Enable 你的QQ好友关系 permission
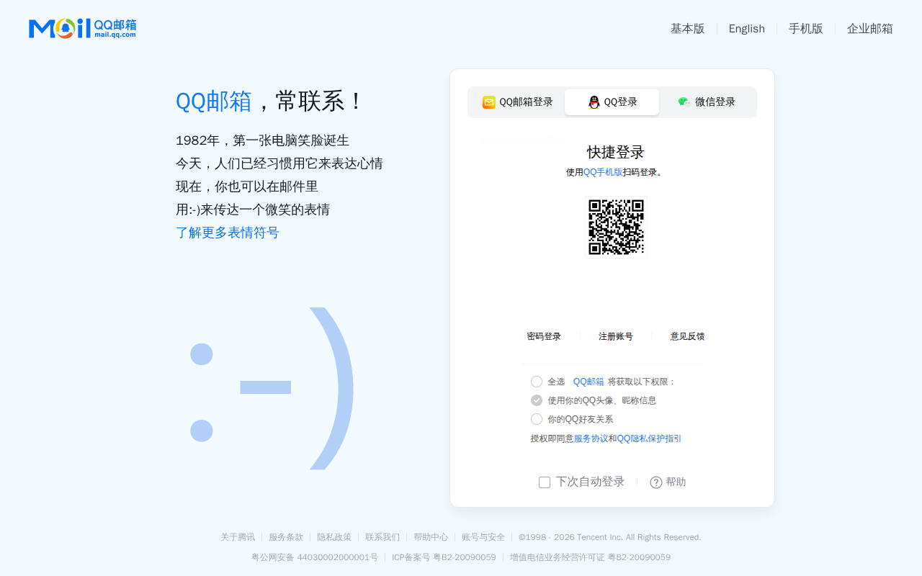 [537, 419]
